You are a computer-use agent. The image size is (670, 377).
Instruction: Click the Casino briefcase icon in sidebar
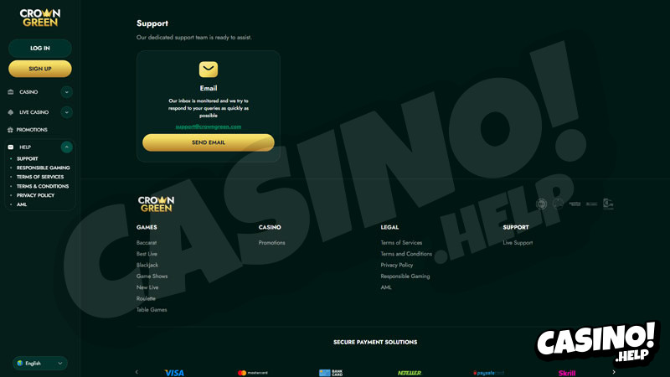[11, 92]
